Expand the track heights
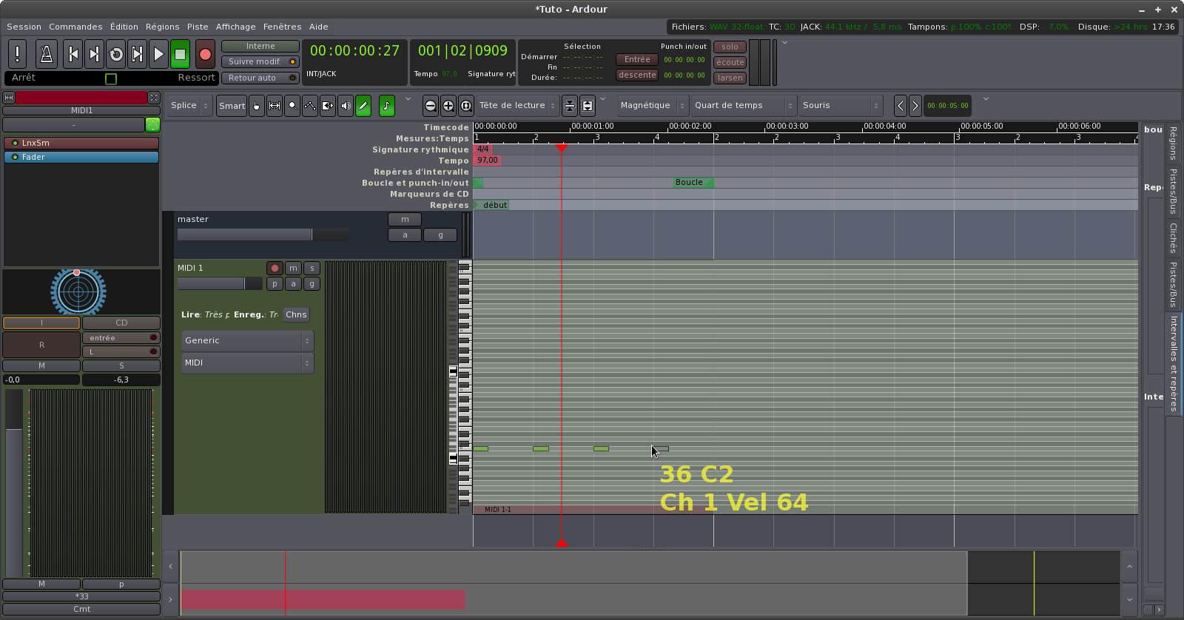The width and height of the screenshot is (1184, 620). pyautogui.click(x=588, y=106)
